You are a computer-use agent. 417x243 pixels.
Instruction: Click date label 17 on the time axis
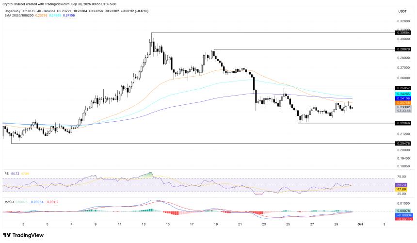click(x=192, y=225)
